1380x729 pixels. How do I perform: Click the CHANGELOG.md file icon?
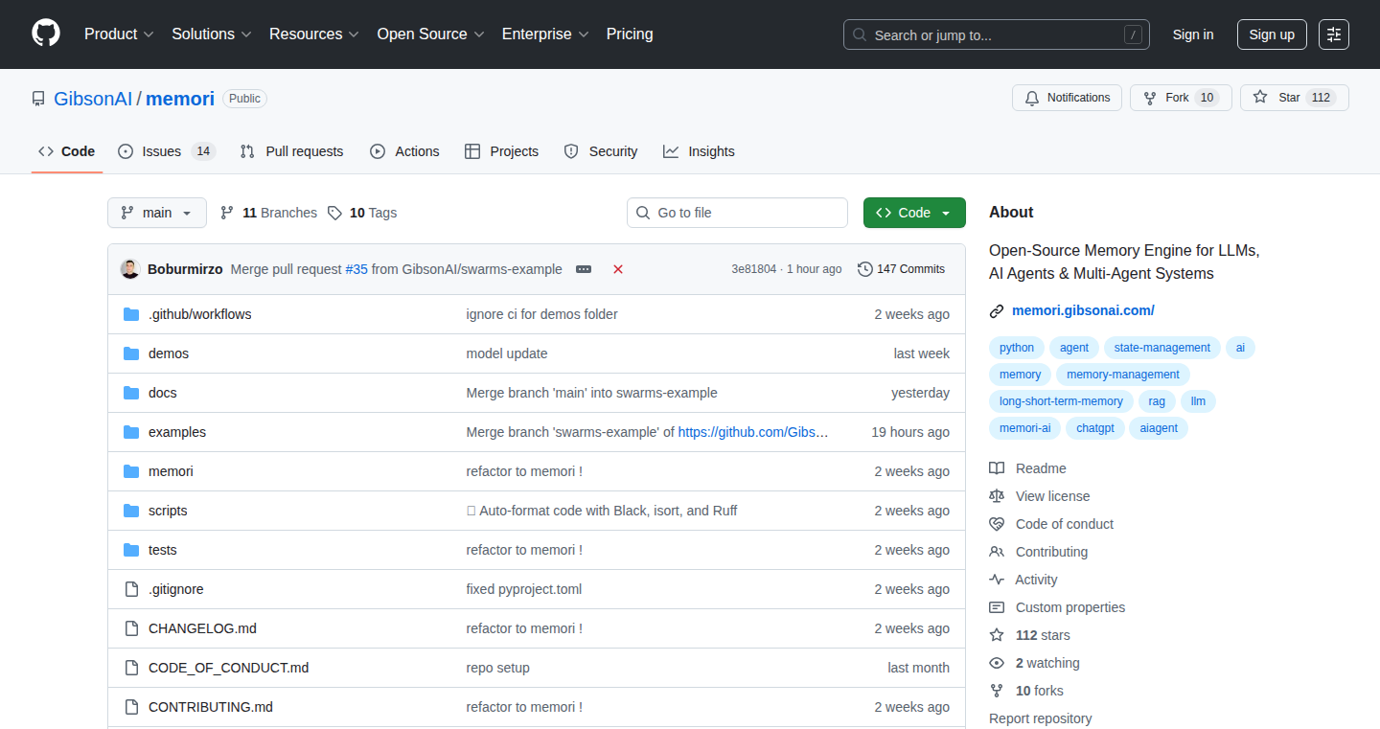tap(131, 628)
